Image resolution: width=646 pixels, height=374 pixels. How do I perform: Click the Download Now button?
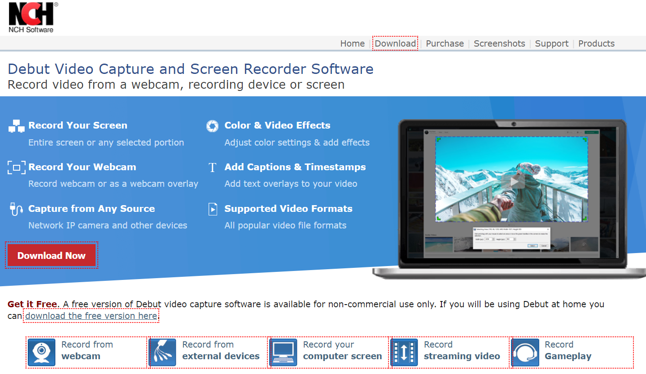51,255
